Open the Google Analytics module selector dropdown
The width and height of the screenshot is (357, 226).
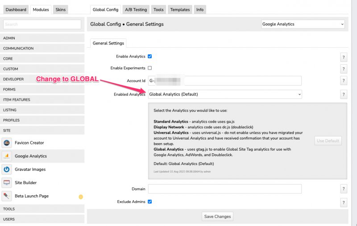pyautogui.click(x=303, y=24)
